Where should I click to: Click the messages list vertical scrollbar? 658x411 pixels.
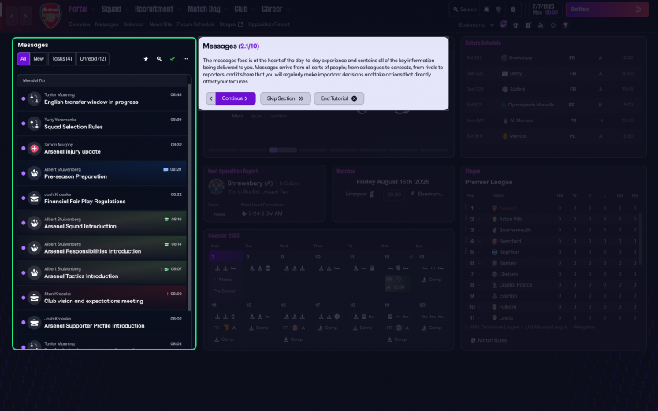click(189, 197)
